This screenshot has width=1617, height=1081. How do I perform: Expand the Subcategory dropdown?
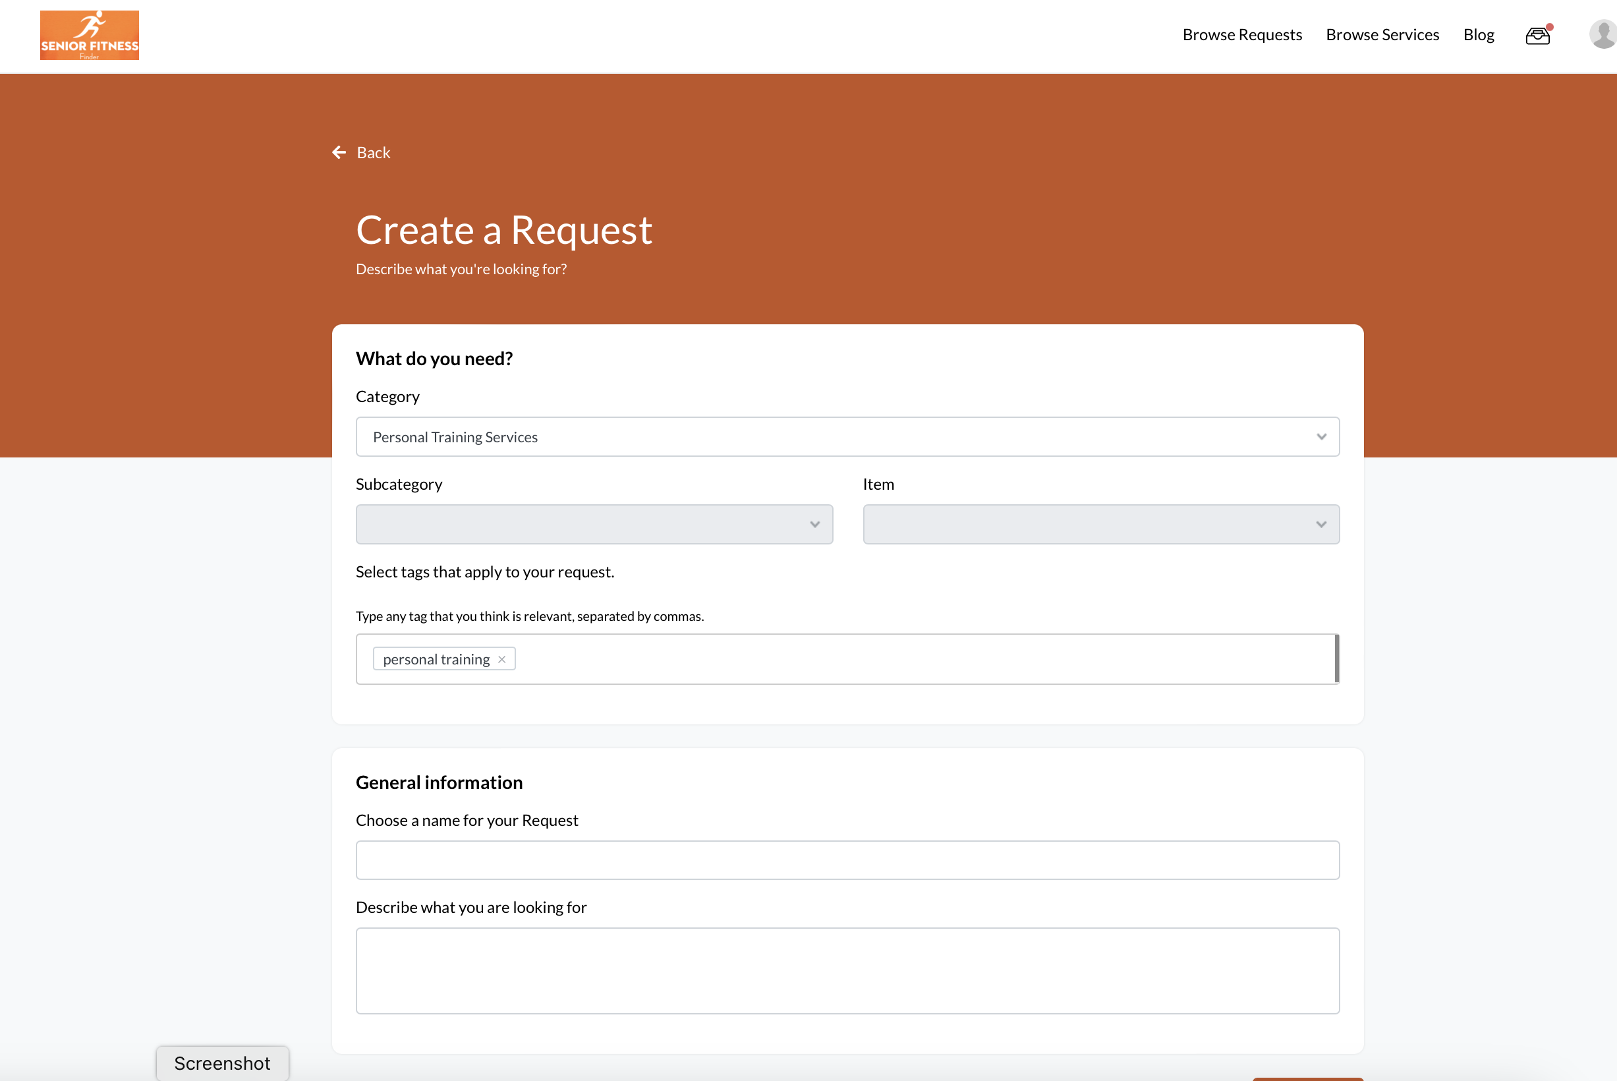593,525
